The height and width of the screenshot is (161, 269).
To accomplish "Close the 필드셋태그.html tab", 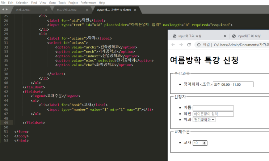I will coord(87,10).
